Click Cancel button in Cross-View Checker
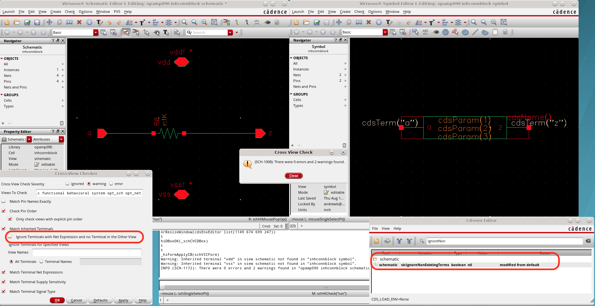 click(77, 300)
